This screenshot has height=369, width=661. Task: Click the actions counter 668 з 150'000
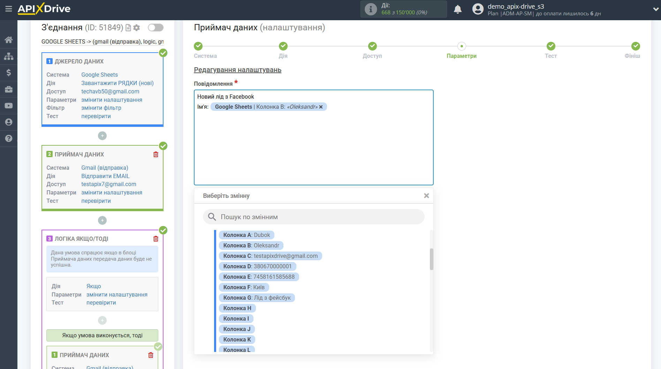pos(404,13)
